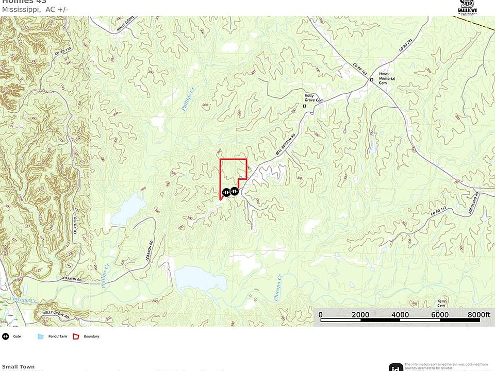Click the left gate marker on the map
Viewport: 495px width, 371px height.
[226, 192]
